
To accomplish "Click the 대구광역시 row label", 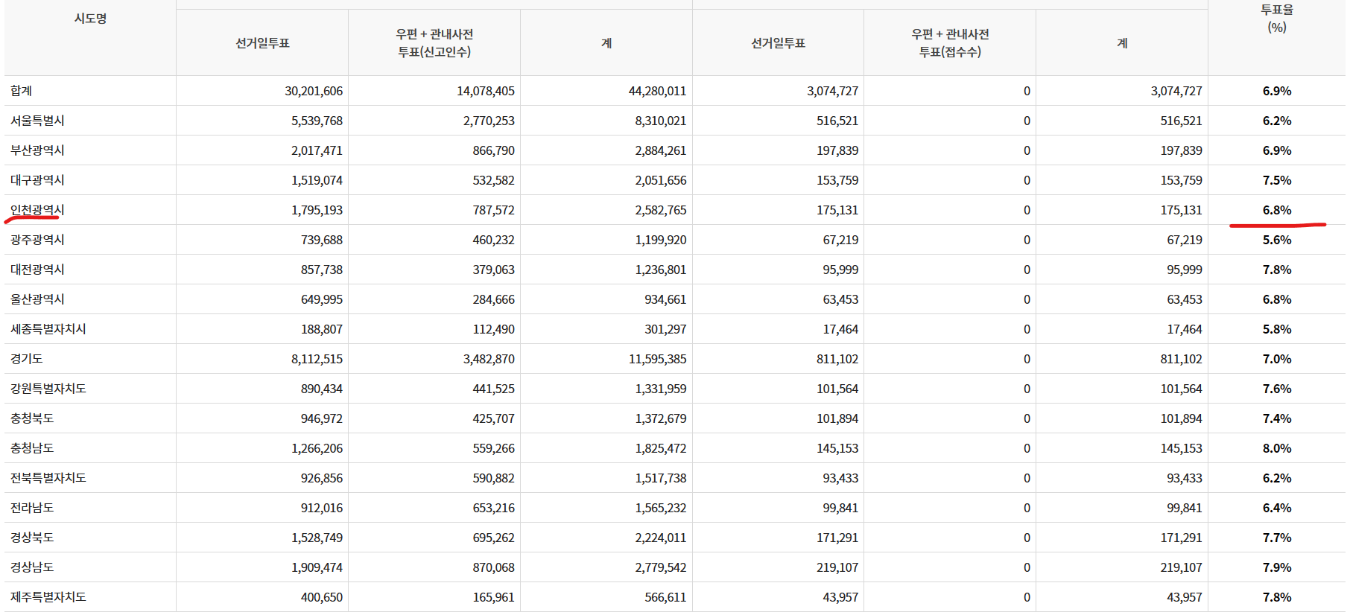I will (37, 180).
